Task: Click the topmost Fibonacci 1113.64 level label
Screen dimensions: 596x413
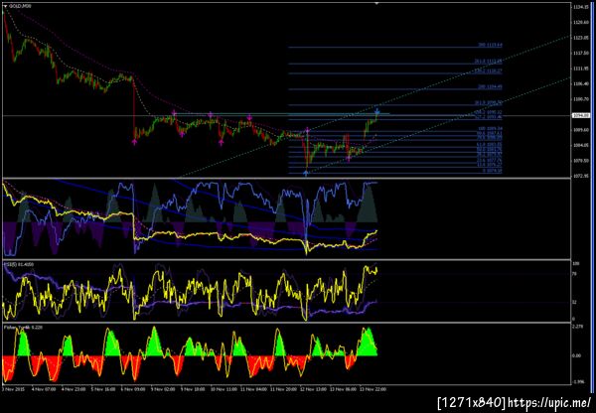Action: 491,45
